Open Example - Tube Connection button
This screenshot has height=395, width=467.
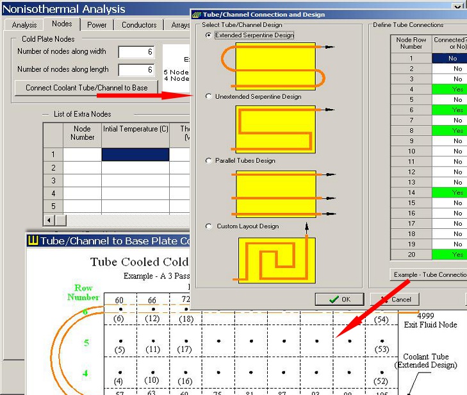point(429,274)
